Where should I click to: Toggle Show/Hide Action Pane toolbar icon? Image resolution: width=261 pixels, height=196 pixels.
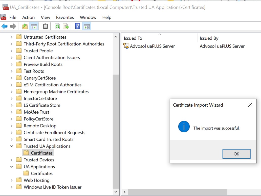point(87,26)
